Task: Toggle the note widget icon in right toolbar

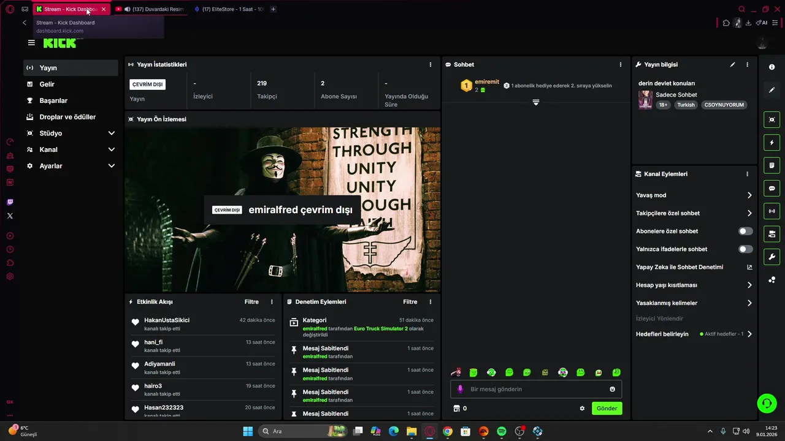Action: [x=772, y=165]
